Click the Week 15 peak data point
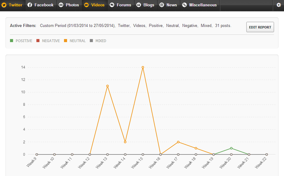 click(143, 67)
